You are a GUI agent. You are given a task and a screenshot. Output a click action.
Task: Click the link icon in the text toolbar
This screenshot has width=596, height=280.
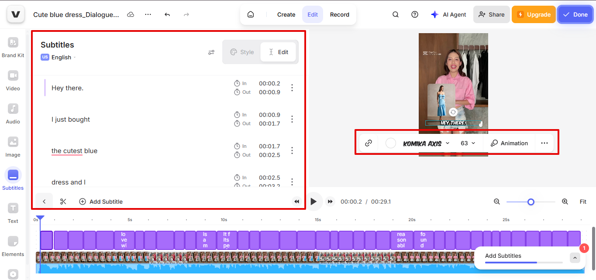click(368, 143)
